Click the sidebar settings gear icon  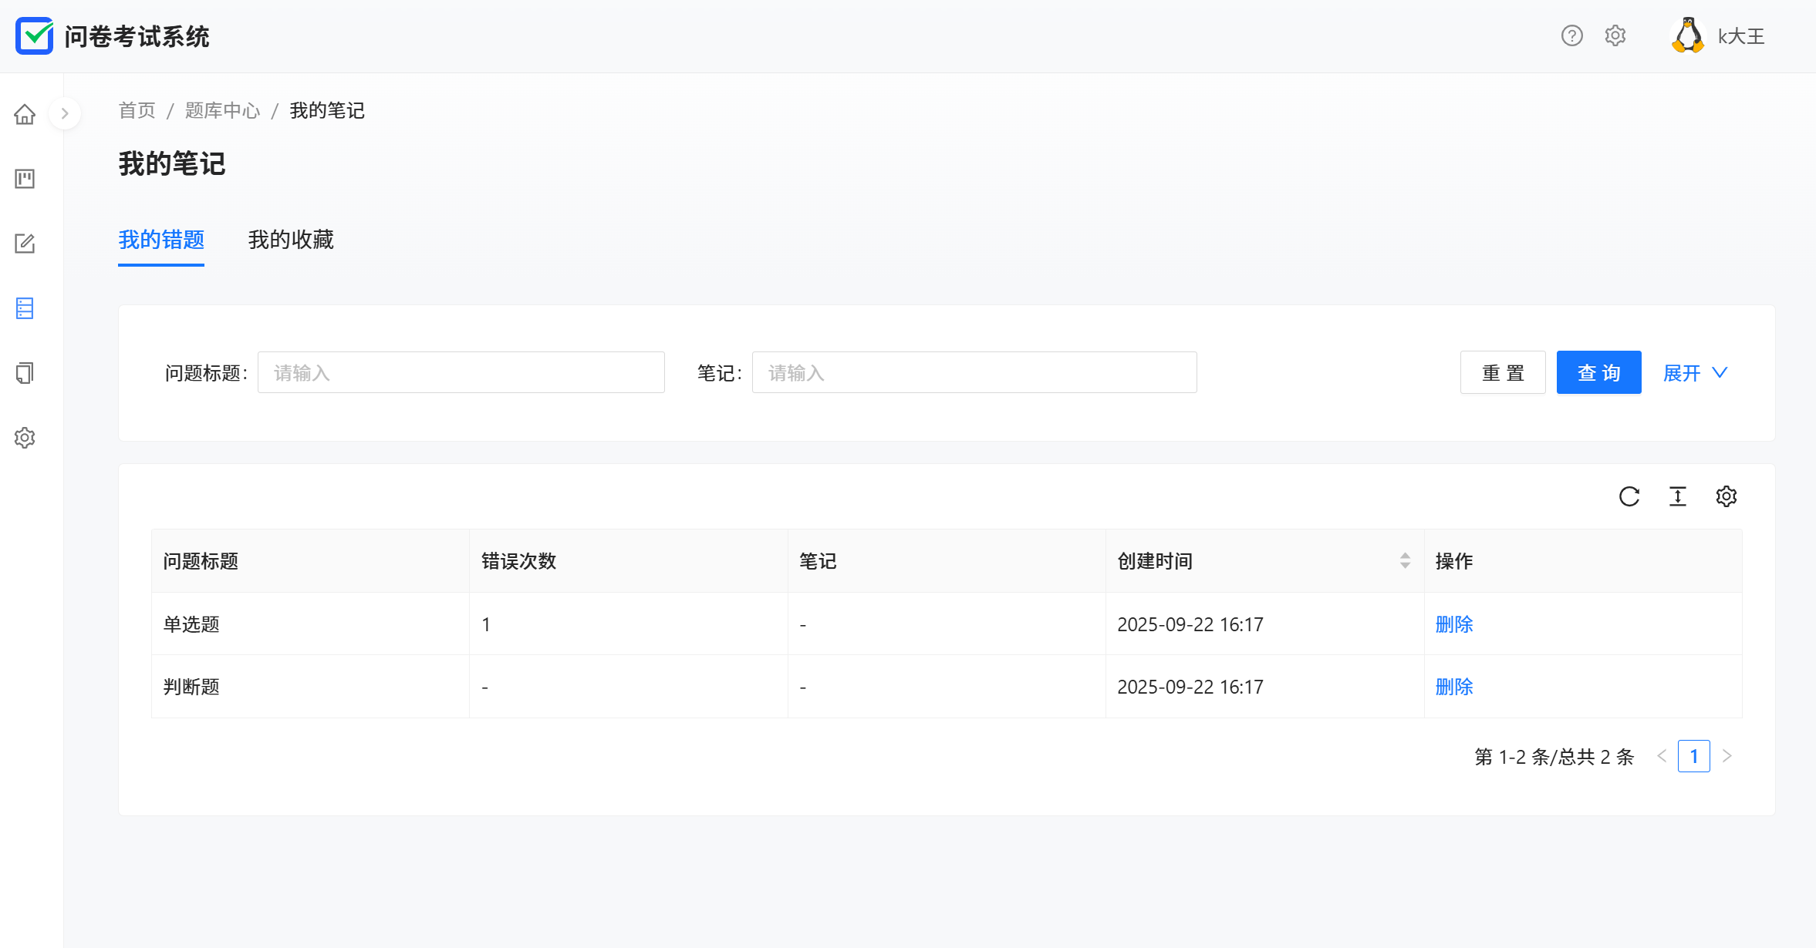point(25,438)
